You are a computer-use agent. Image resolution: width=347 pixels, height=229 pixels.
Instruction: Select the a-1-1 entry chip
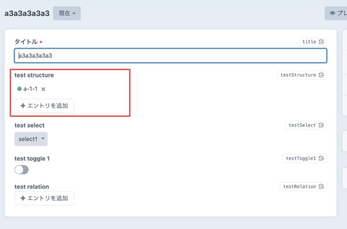pos(30,89)
